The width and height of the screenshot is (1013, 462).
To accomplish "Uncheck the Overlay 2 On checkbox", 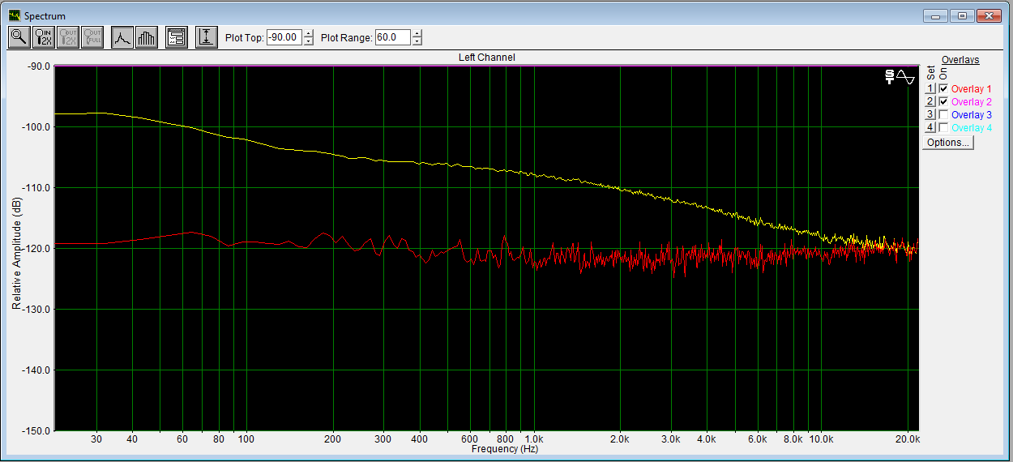I will coord(943,102).
